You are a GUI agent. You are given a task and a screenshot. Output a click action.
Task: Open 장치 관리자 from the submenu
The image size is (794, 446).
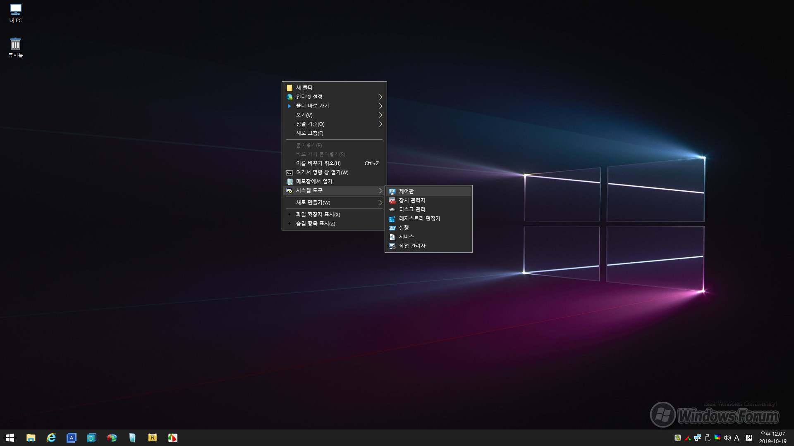pyautogui.click(x=428, y=200)
